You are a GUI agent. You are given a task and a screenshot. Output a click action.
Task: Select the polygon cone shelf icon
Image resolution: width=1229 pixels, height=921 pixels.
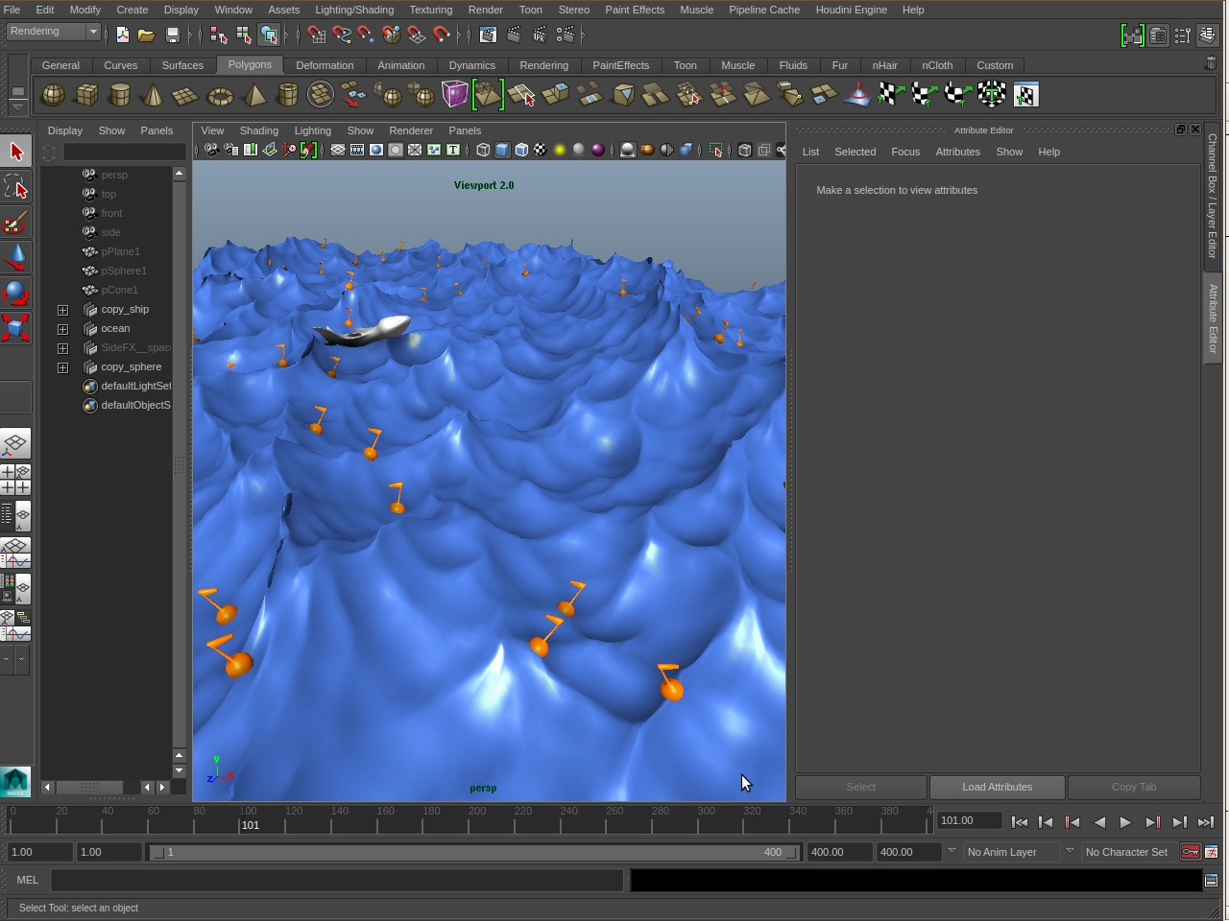click(153, 95)
